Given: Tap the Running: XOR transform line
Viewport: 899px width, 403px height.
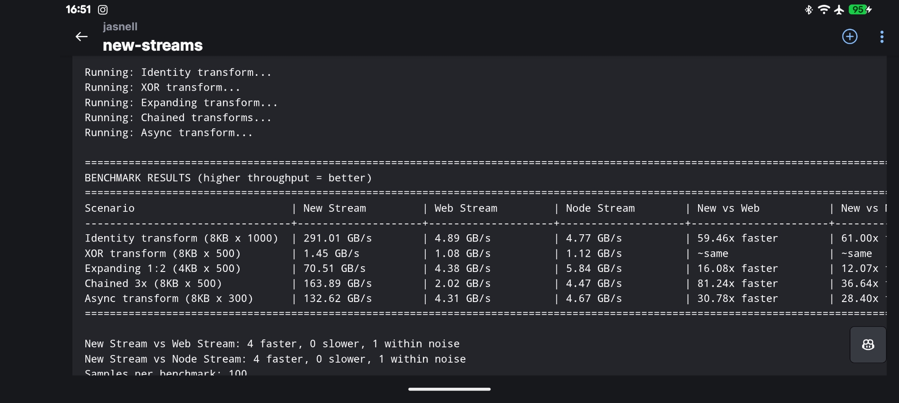Looking at the screenshot, I should click(162, 88).
